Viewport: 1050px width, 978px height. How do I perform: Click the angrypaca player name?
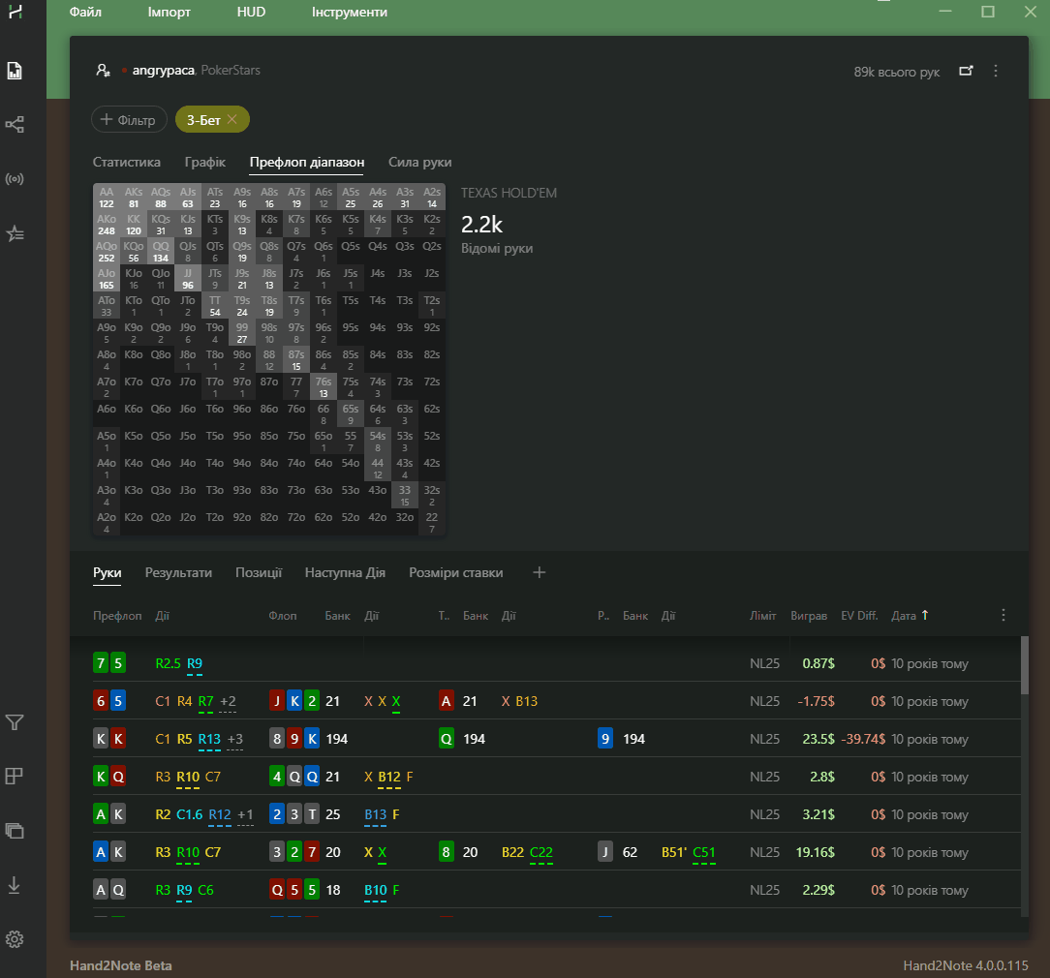coord(164,71)
